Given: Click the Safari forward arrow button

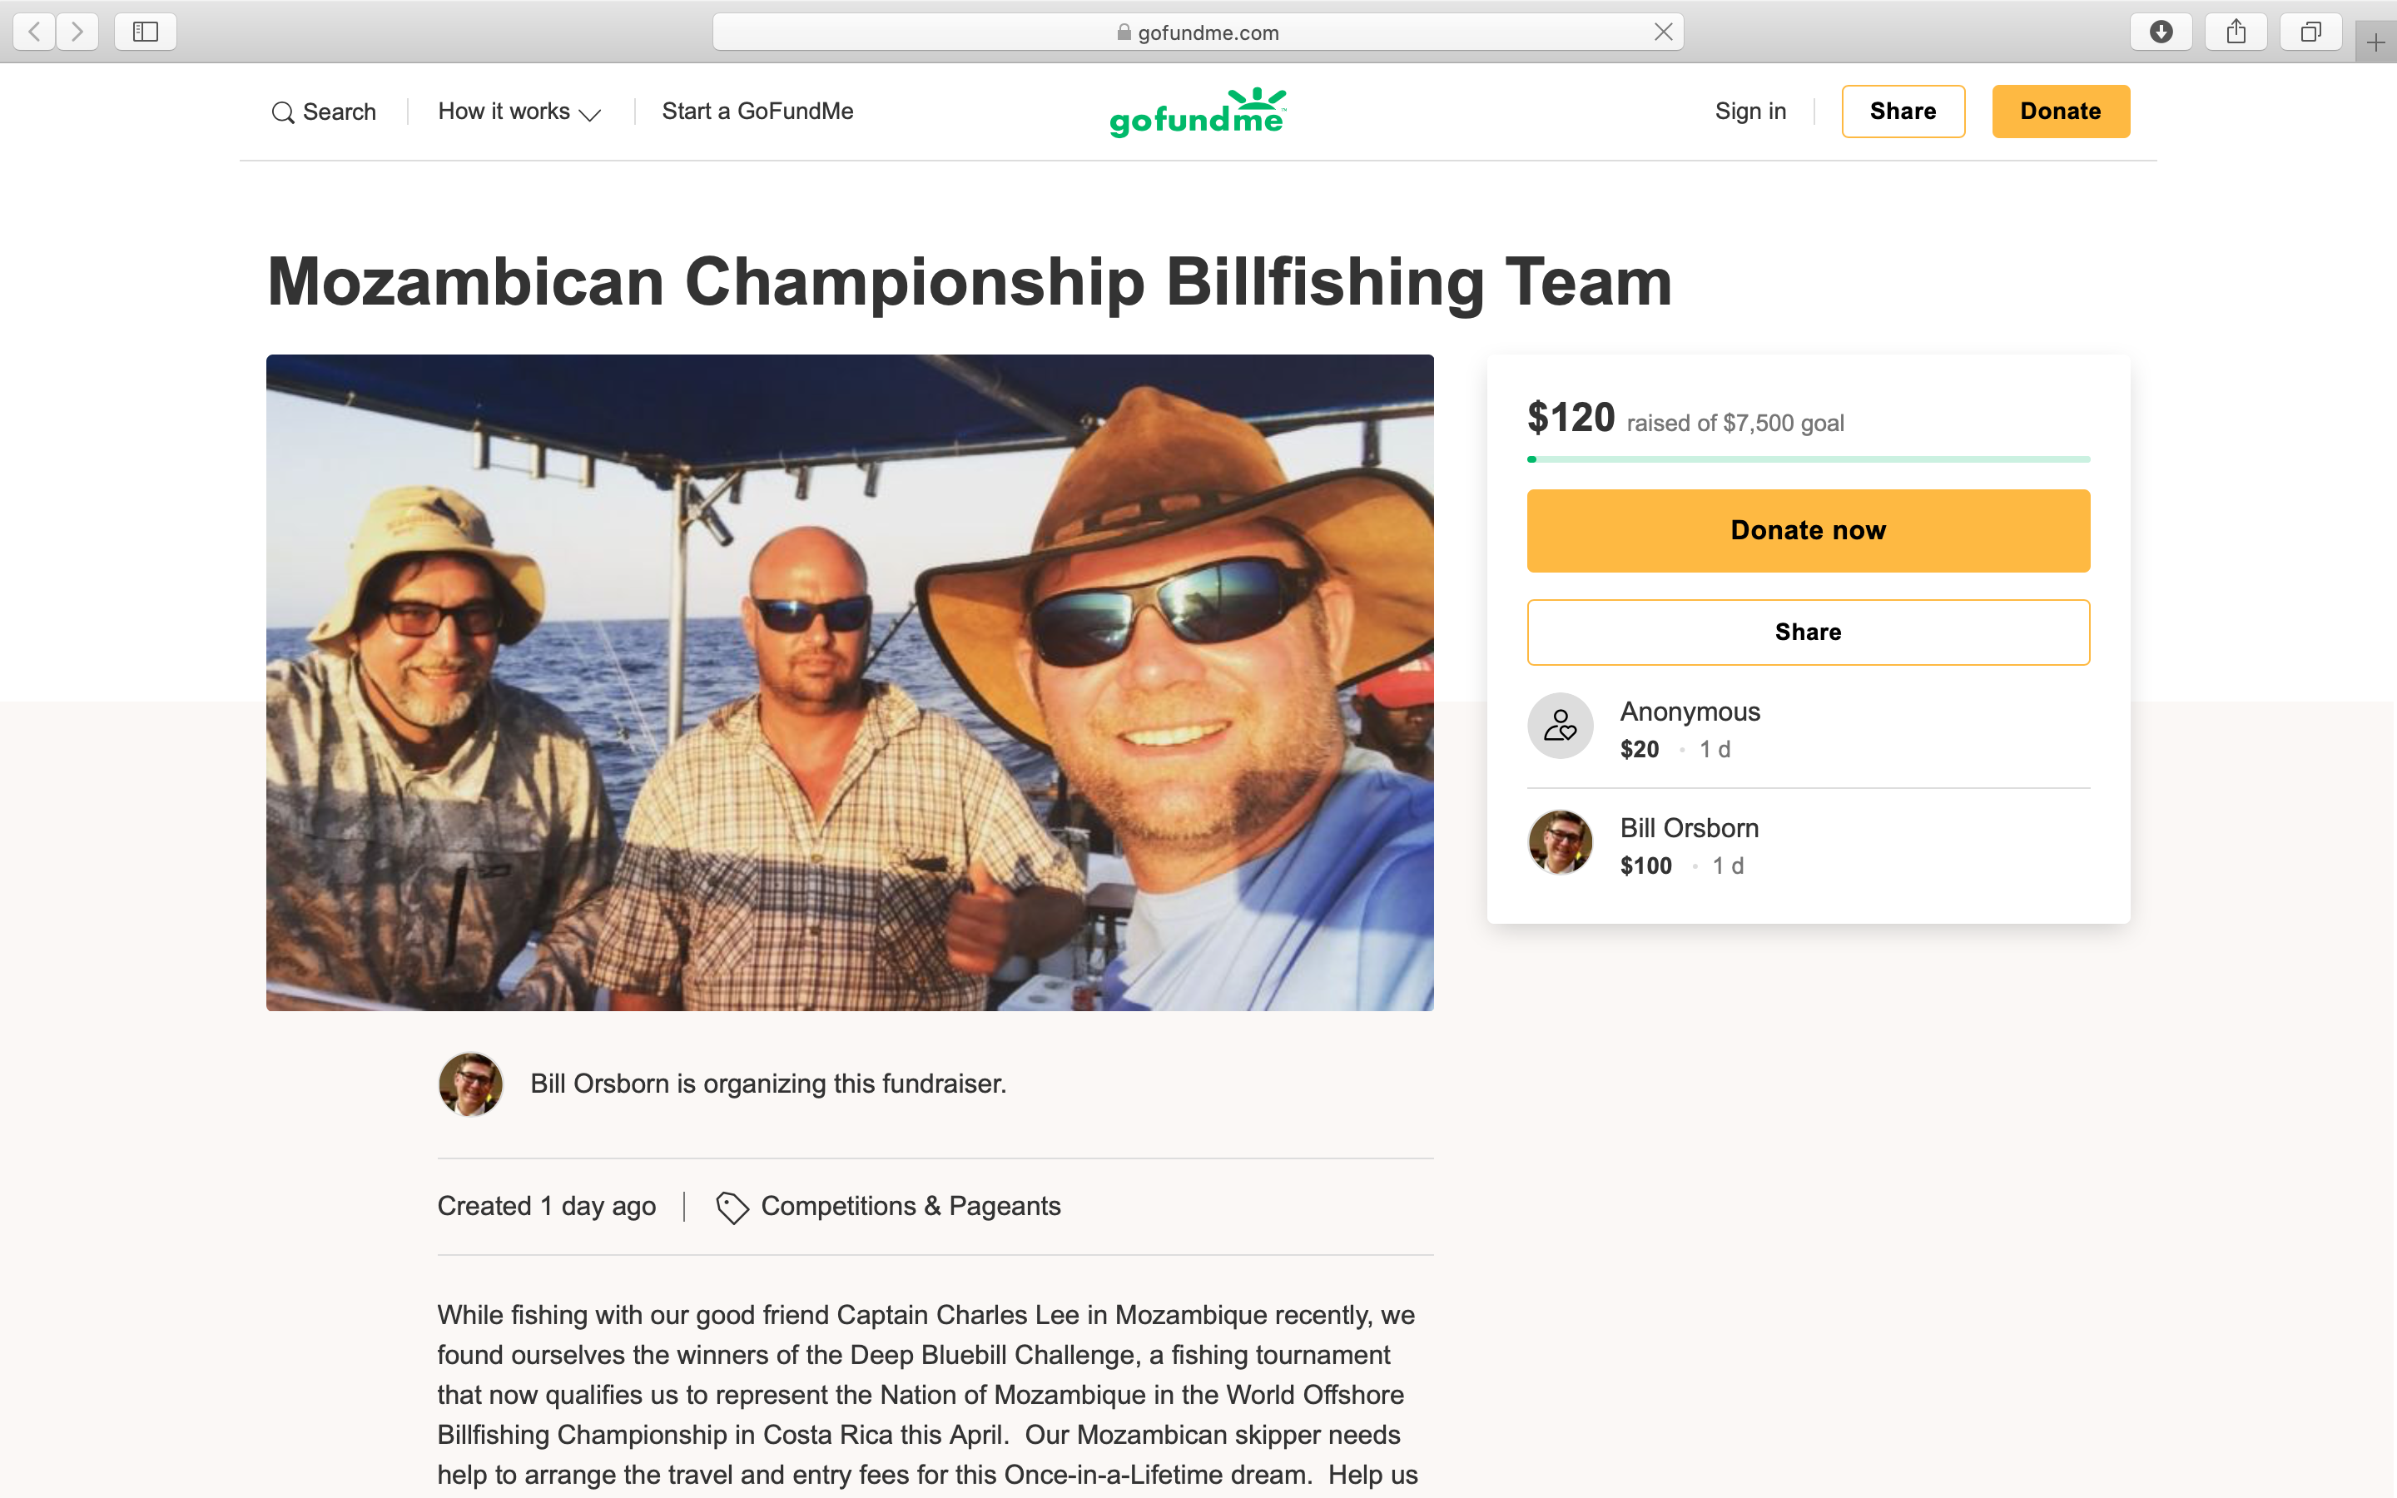Looking at the screenshot, I should click(77, 32).
